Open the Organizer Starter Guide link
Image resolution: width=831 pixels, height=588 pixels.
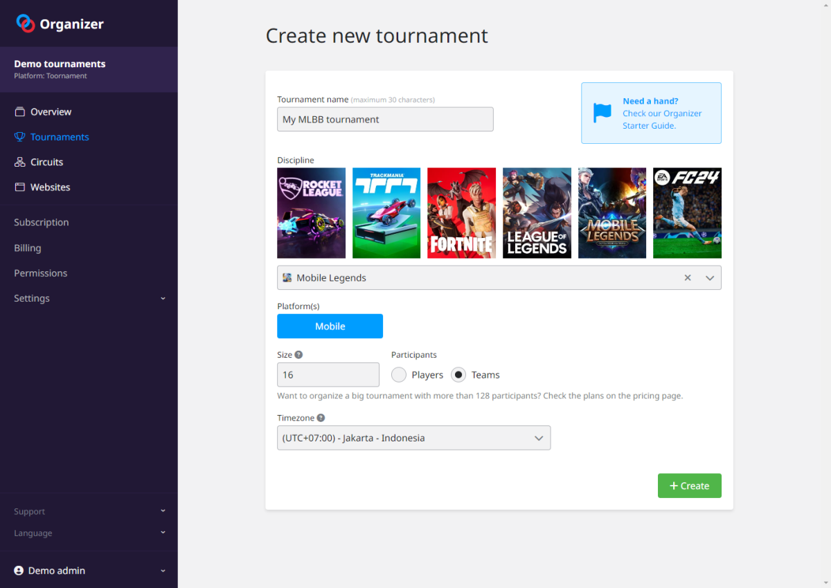click(x=662, y=119)
